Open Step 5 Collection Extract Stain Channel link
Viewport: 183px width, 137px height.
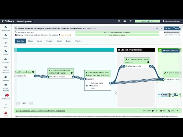pyautogui.click(x=40, y=111)
